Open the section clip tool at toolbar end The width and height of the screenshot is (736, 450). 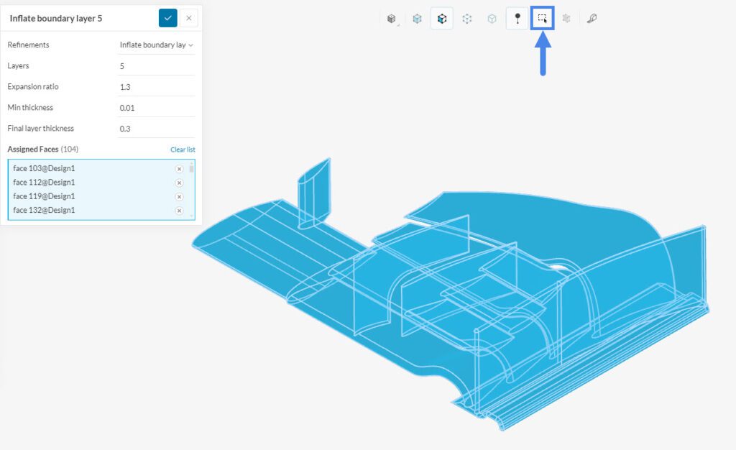[x=591, y=18]
